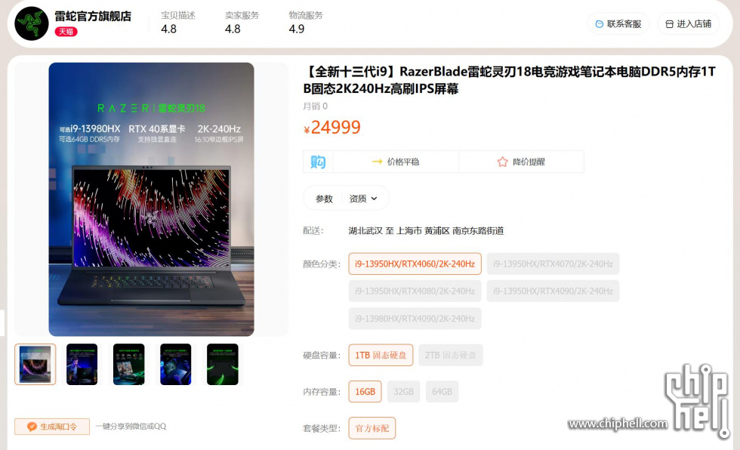The height and width of the screenshot is (450, 740).
Task: Click the RazerBlade product title text
Action: click(509, 80)
